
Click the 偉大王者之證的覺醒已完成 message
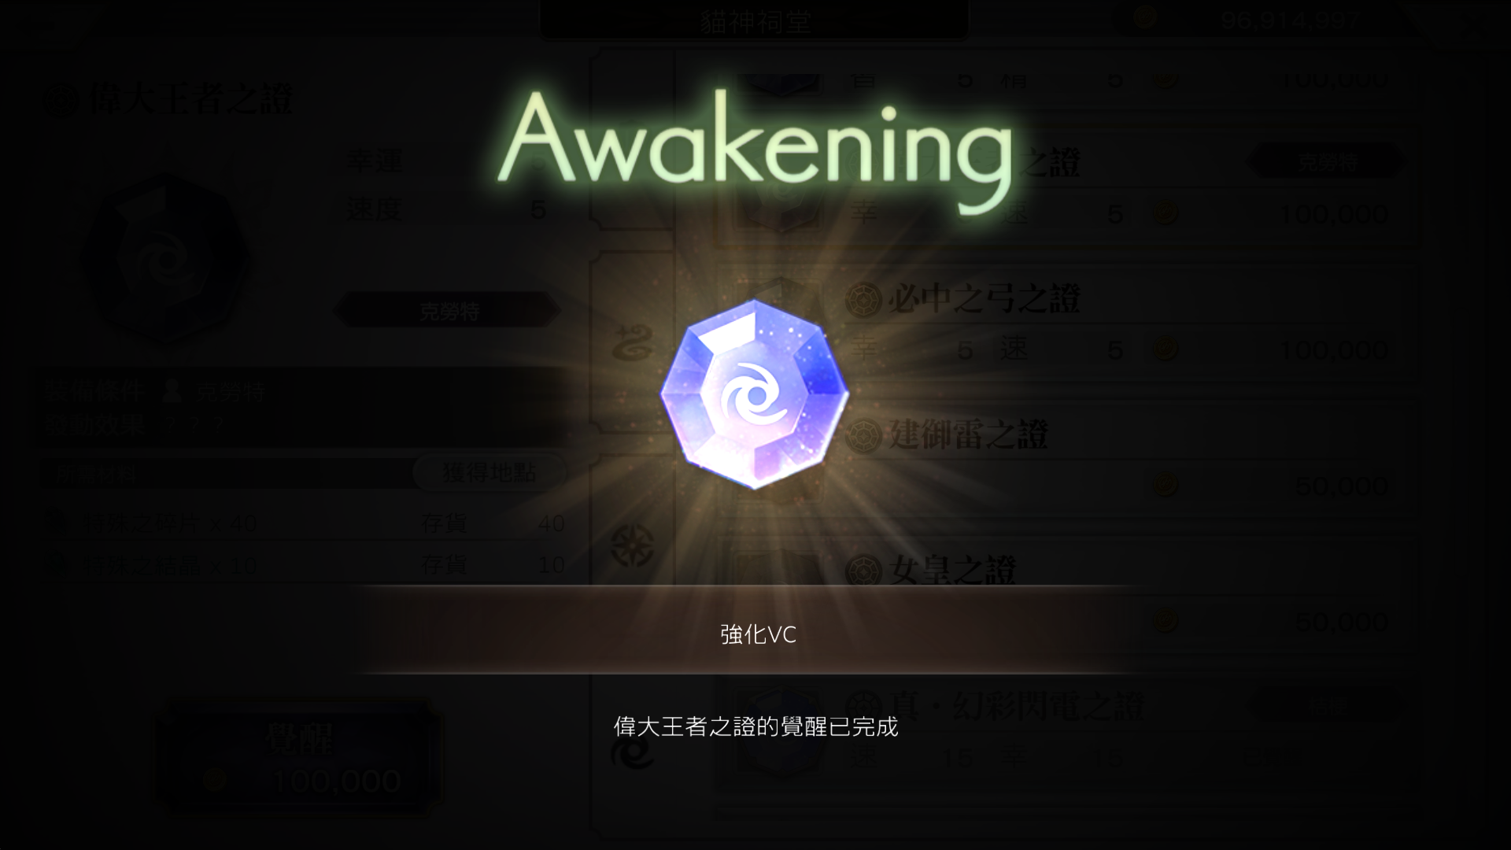tap(755, 726)
